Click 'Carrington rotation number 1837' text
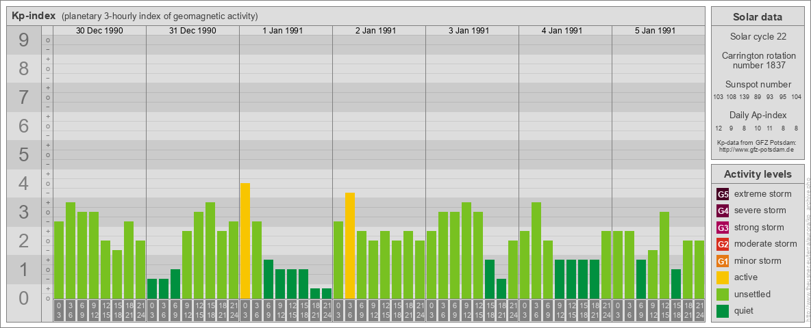 click(759, 60)
